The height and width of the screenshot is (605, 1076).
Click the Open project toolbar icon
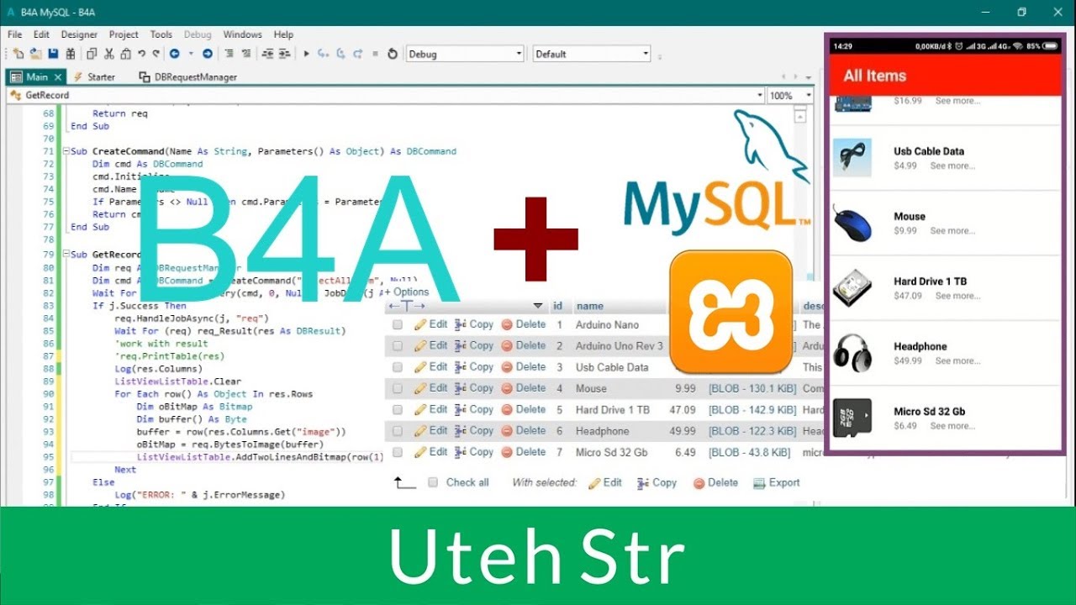(x=35, y=54)
